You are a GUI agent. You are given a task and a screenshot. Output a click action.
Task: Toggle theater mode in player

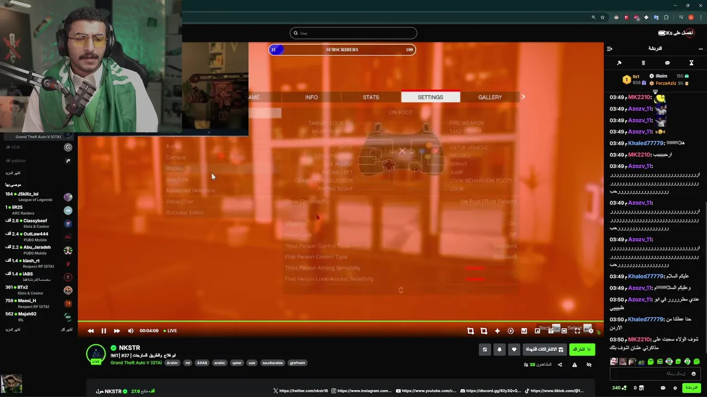(x=564, y=331)
